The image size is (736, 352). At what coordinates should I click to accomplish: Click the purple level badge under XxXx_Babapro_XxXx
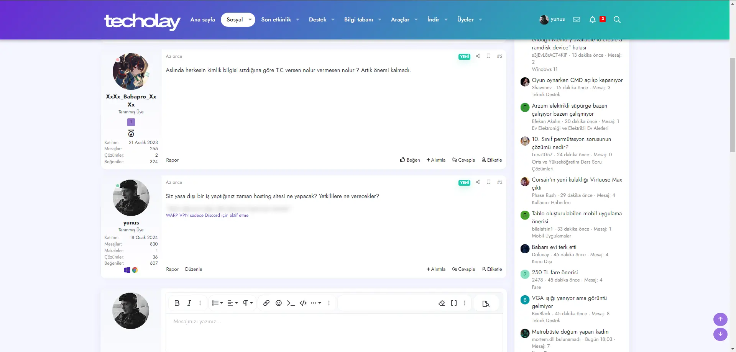click(x=131, y=122)
